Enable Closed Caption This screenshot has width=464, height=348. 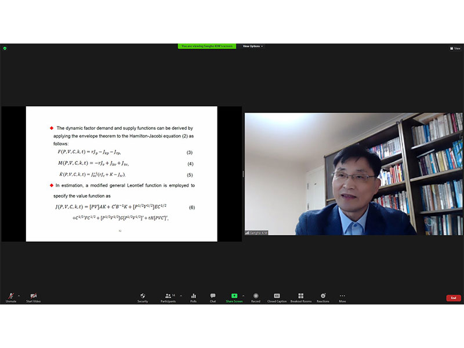click(277, 297)
